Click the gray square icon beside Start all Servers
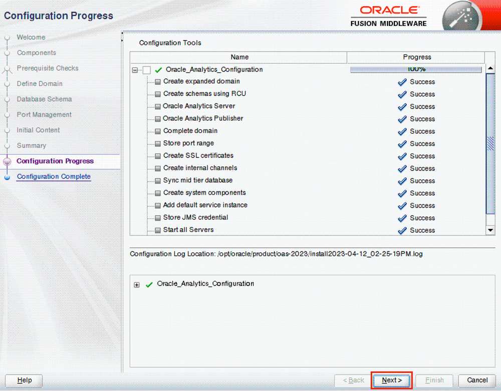The width and height of the screenshot is (501, 391). pos(157,230)
